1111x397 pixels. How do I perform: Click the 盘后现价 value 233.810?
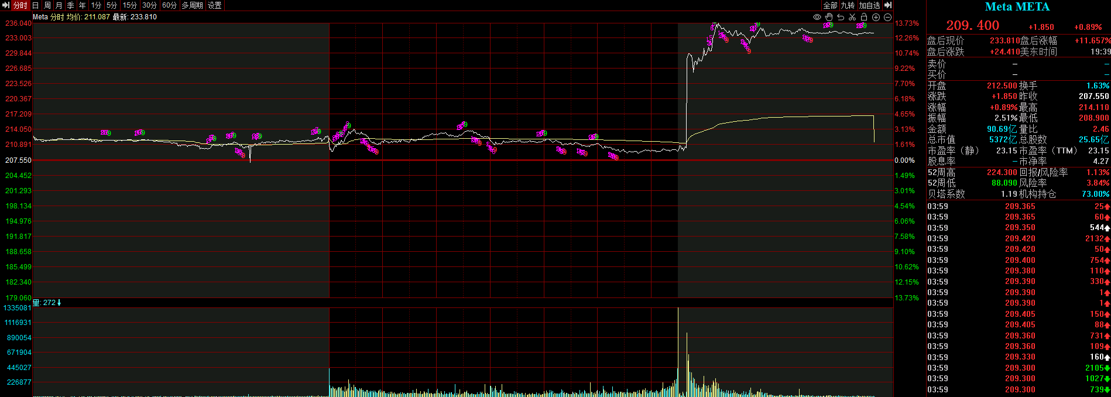tap(1005, 40)
